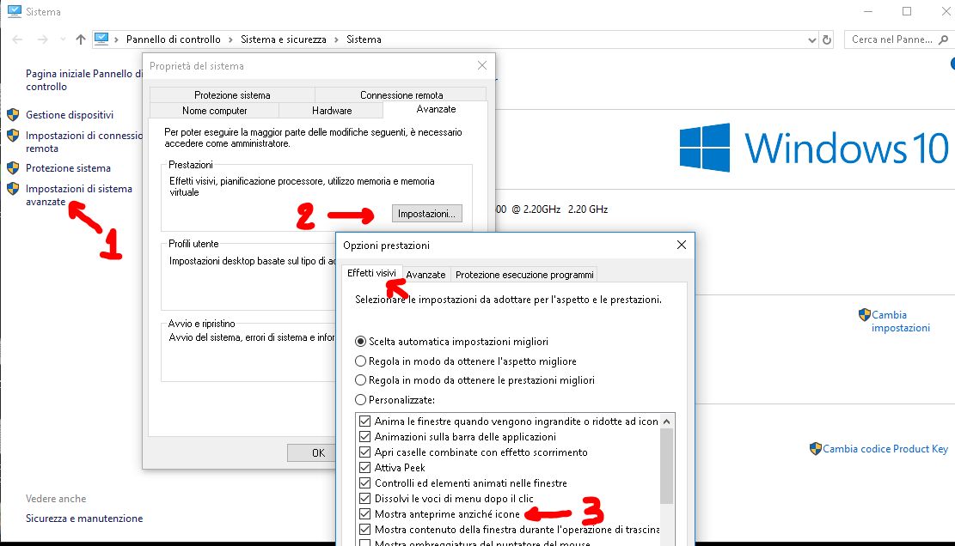The image size is (955, 546).
Task: Open Protezione esecuzione programmi tab
Action: [x=524, y=275]
